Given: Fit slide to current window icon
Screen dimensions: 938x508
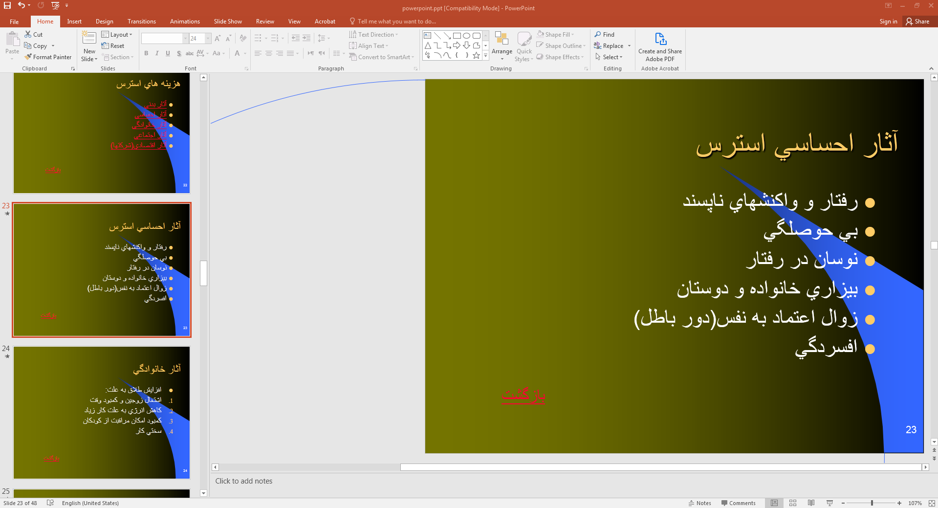Looking at the screenshot, I should coord(932,503).
